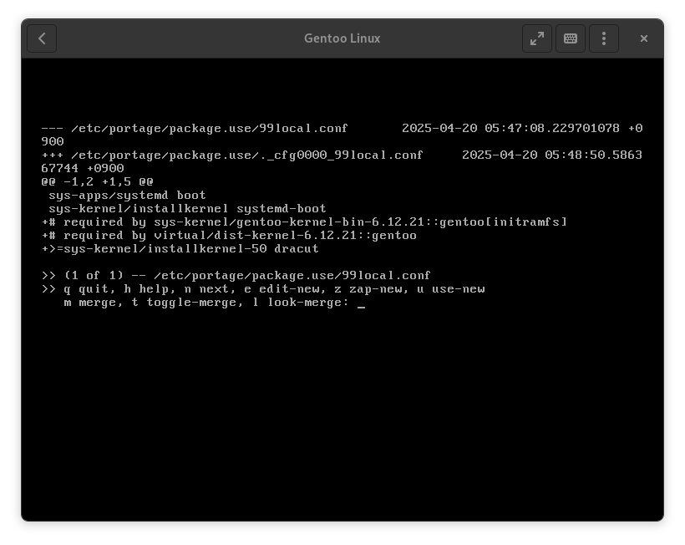Enter fullscreen mode with the expand icon
685x545 pixels.
(537, 38)
